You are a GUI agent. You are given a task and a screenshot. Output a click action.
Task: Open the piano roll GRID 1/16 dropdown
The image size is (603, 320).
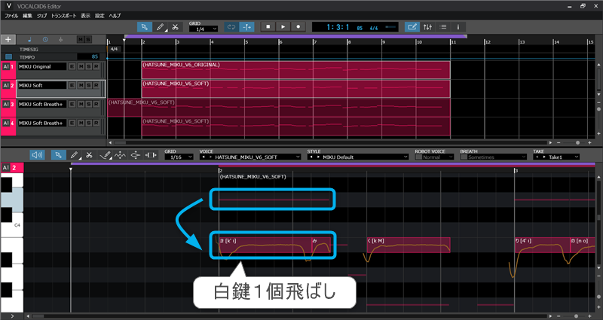click(179, 157)
